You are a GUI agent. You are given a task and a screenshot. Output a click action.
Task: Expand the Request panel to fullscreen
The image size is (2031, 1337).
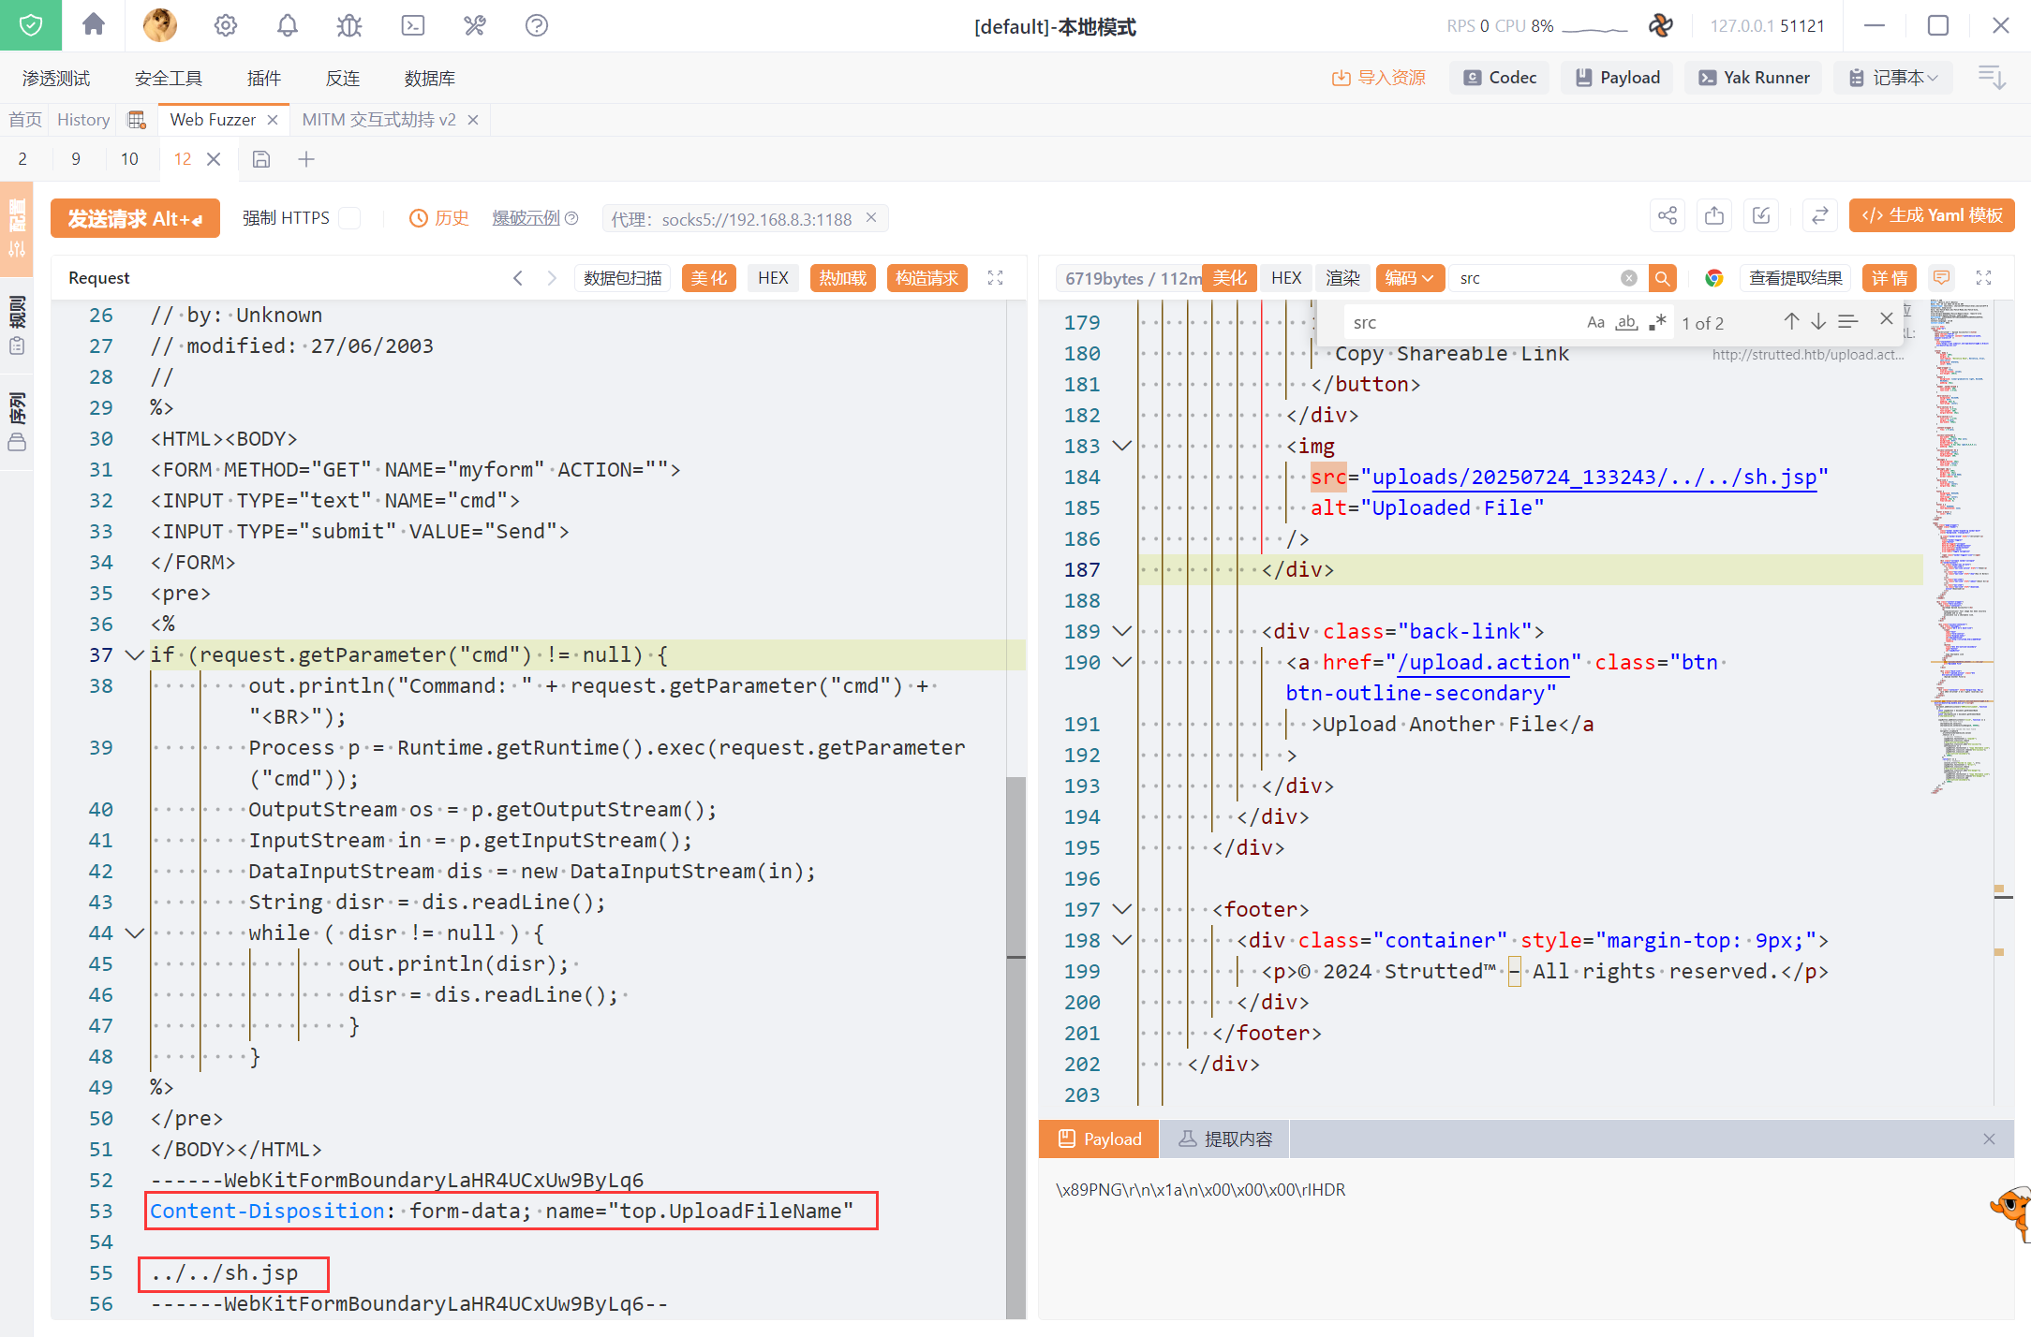995,278
